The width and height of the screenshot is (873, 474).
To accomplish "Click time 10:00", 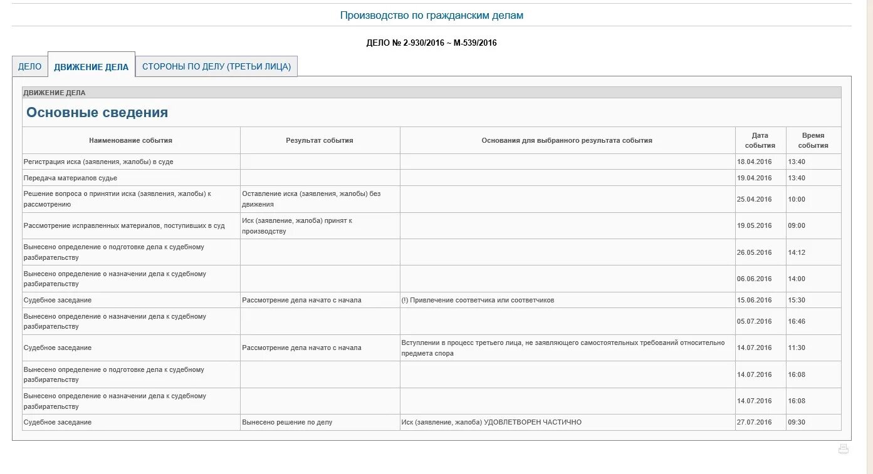I will (797, 199).
